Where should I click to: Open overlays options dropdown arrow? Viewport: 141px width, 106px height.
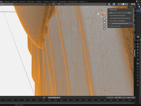tap(116, 4)
